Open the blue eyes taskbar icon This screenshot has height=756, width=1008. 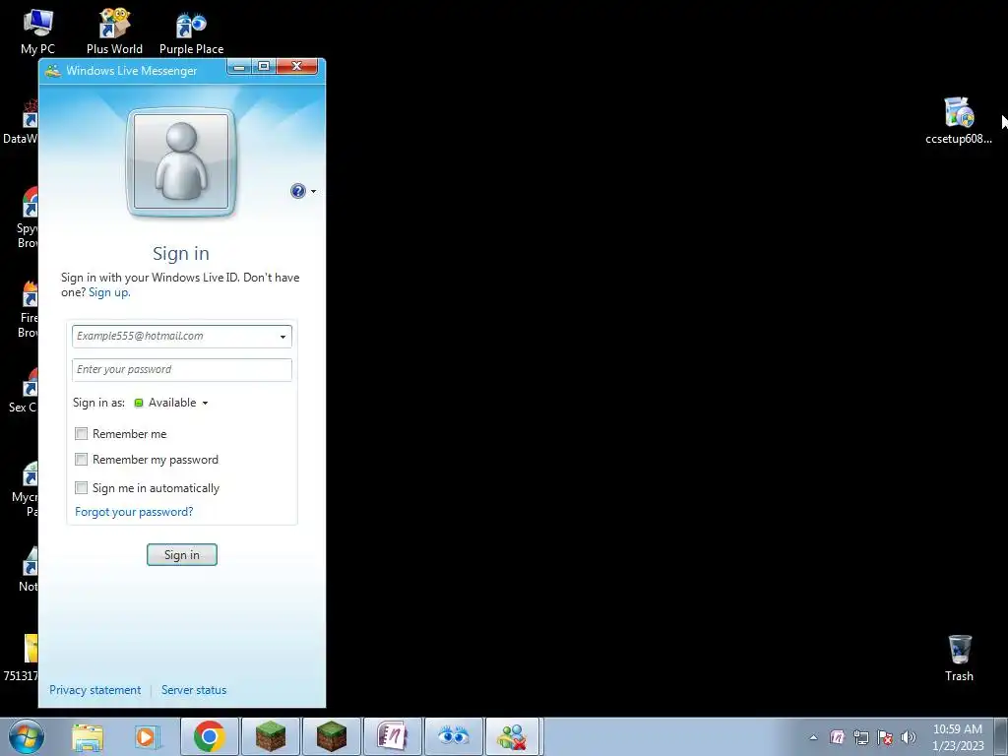(453, 736)
